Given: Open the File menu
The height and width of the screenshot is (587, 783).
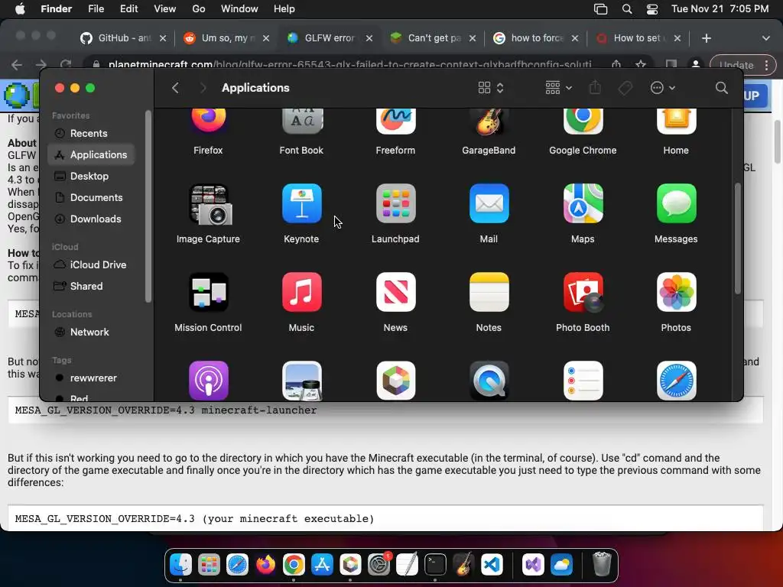Looking at the screenshot, I should pos(96,9).
